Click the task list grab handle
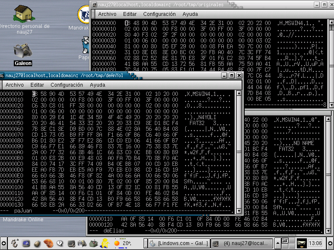 pos(145,243)
